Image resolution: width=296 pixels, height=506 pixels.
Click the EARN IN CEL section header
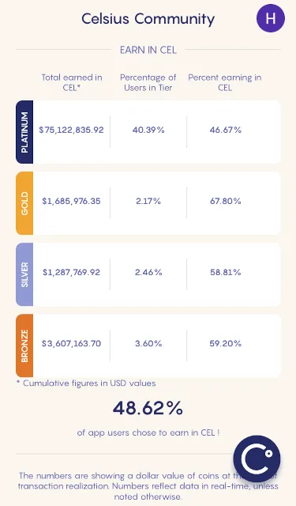[148, 50]
